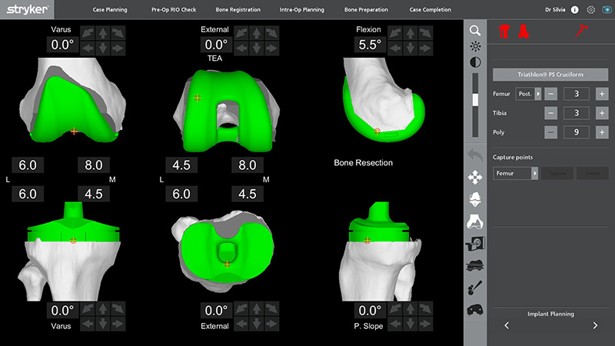Go to next step with right chevron
The height and width of the screenshot is (346, 615).
pos(595,326)
